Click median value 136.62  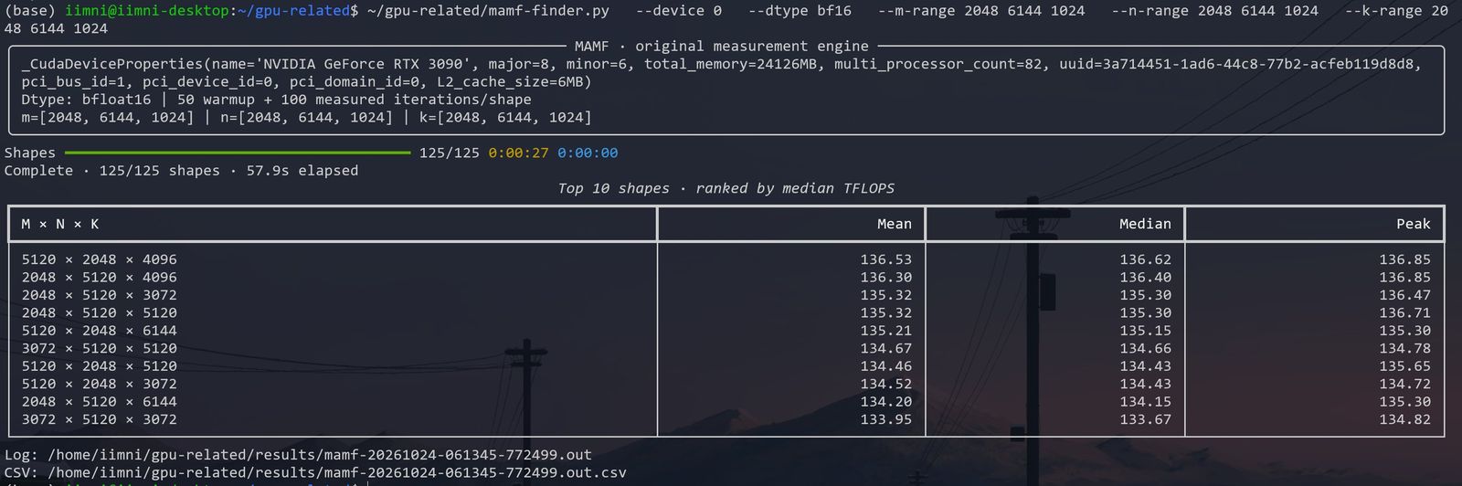(1145, 259)
